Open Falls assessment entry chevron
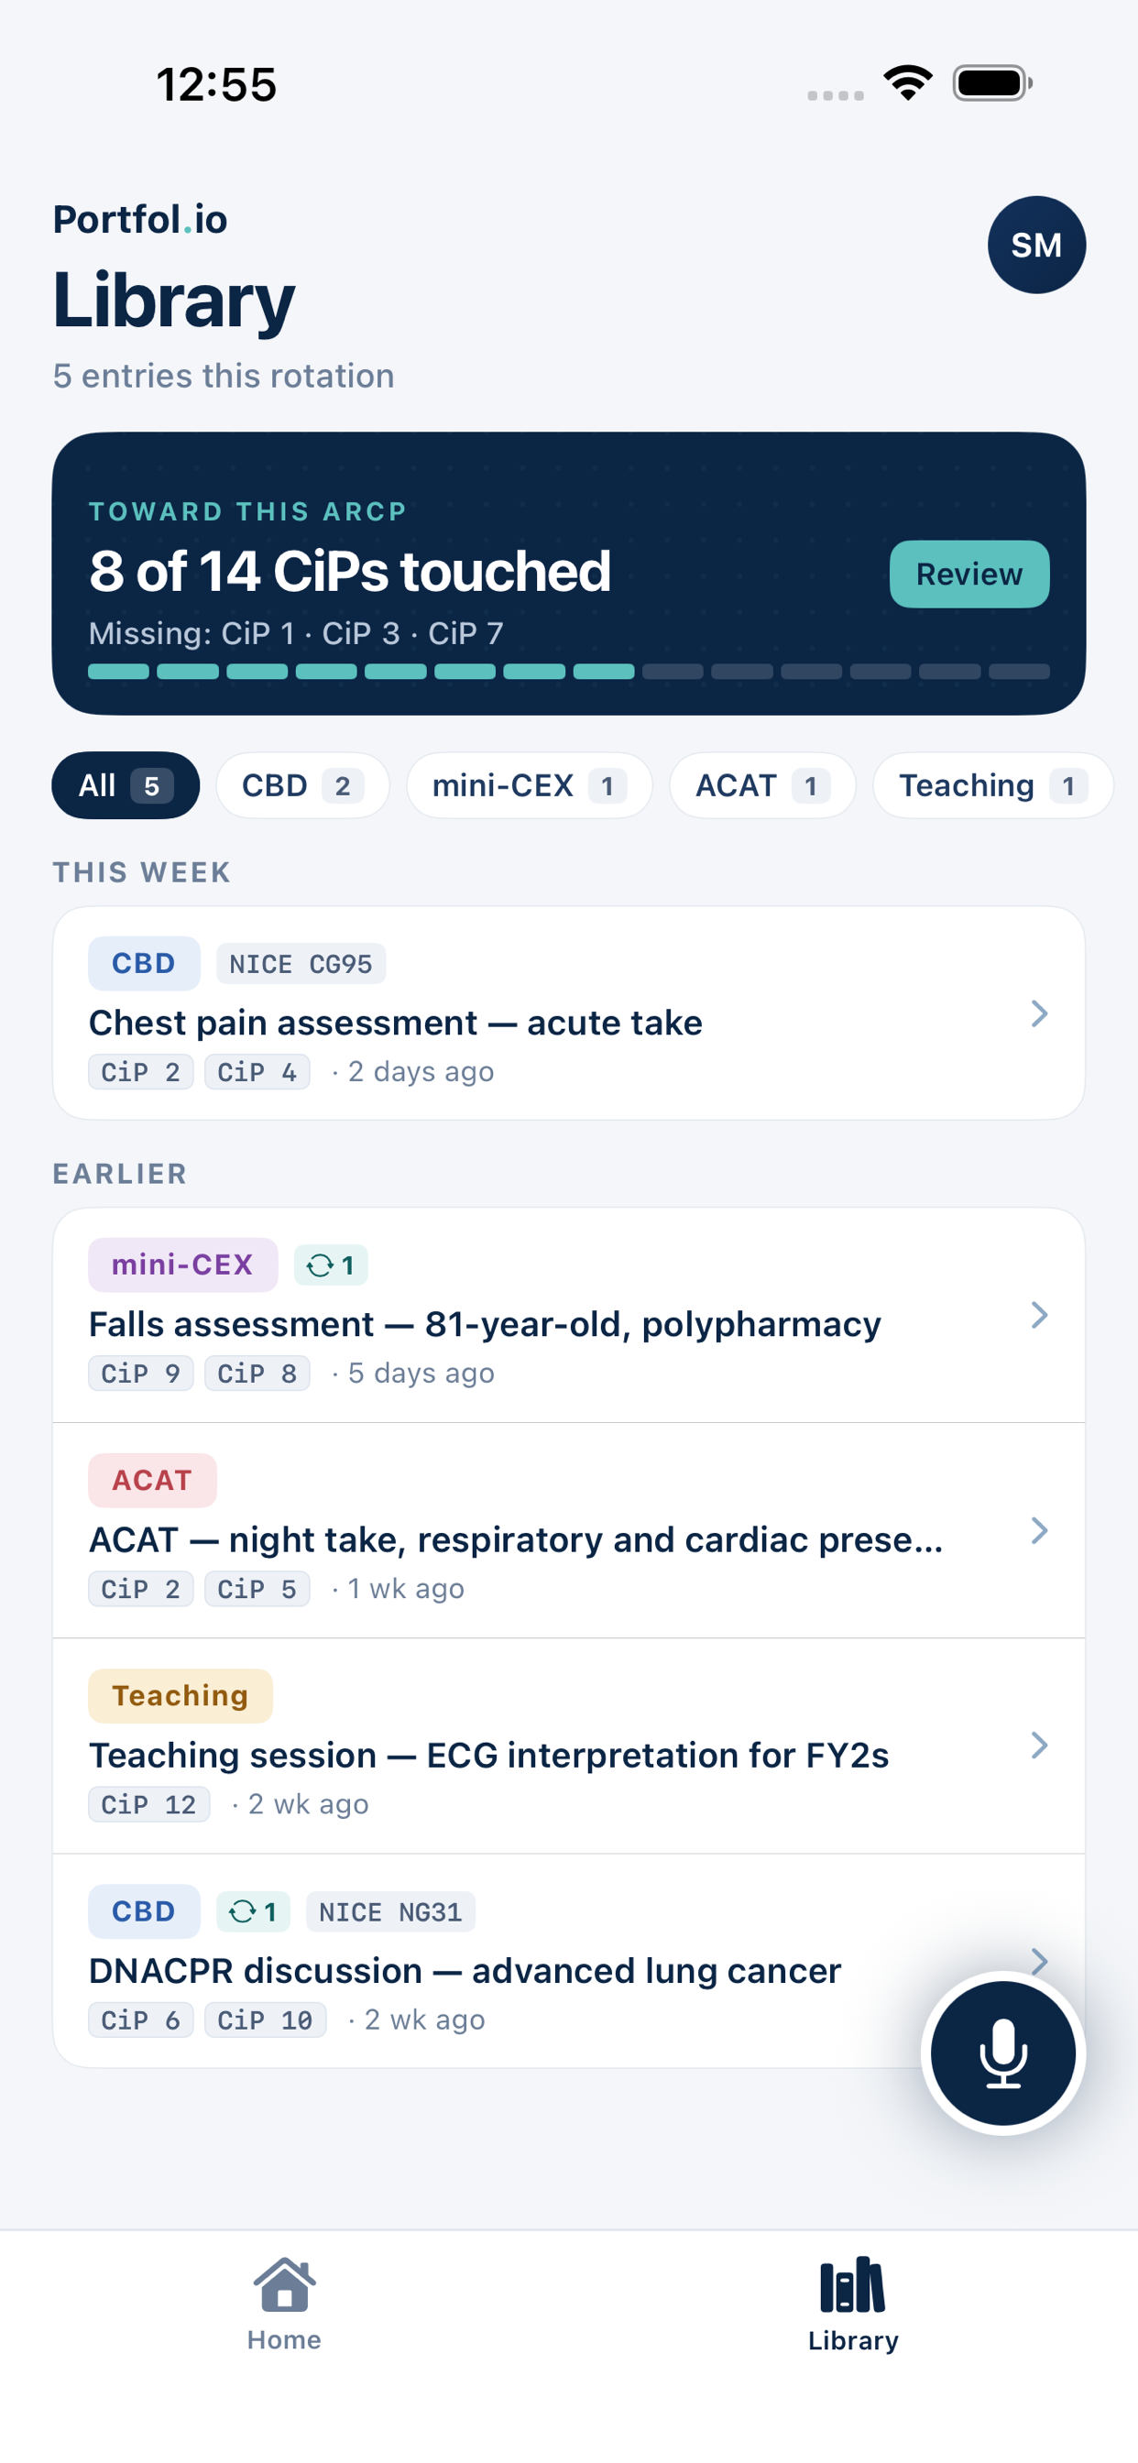 tap(1038, 1314)
